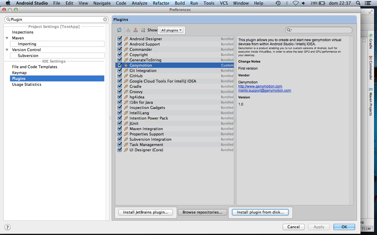The image size is (377, 235).
Task: Disable the Android Support plugin checkbox
Action: pyautogui.click(x=120, y=44)
